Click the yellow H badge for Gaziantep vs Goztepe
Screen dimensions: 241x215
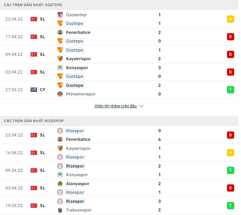(x=230, y=19)
